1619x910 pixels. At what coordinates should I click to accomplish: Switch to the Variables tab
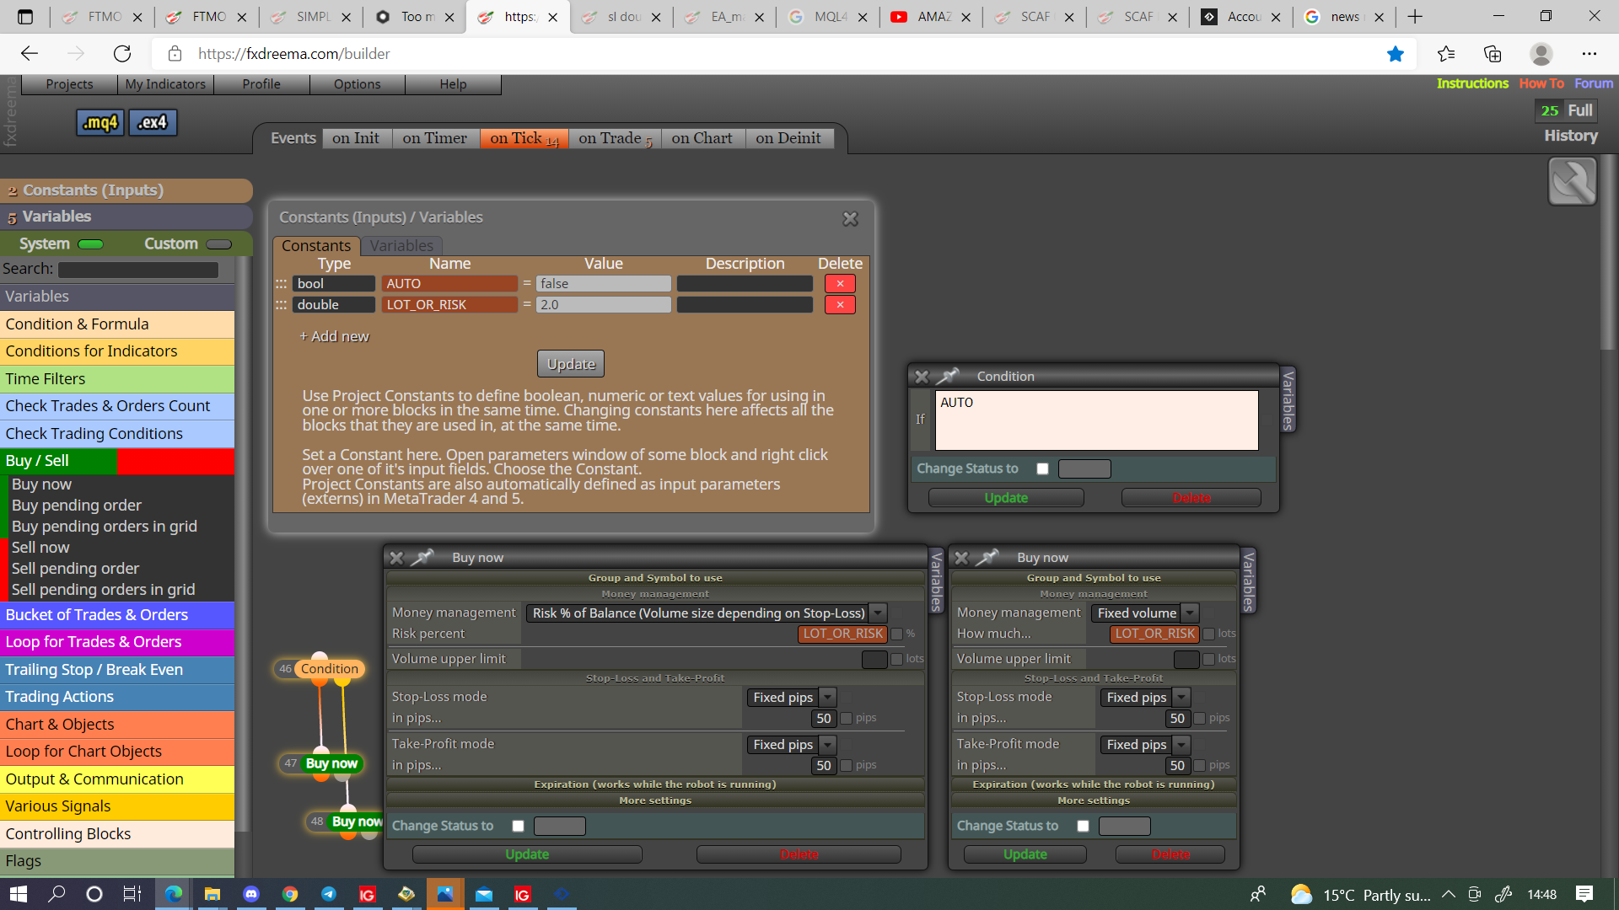(401, 245)
